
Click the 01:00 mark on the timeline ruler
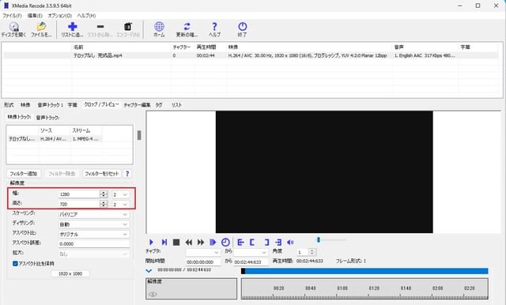(x=342, y=288)
